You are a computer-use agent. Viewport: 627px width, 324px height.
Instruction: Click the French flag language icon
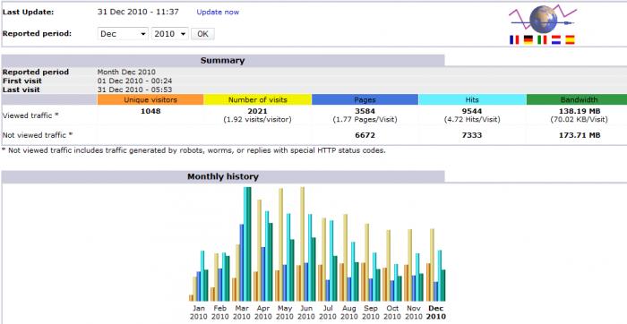(514, 39)
